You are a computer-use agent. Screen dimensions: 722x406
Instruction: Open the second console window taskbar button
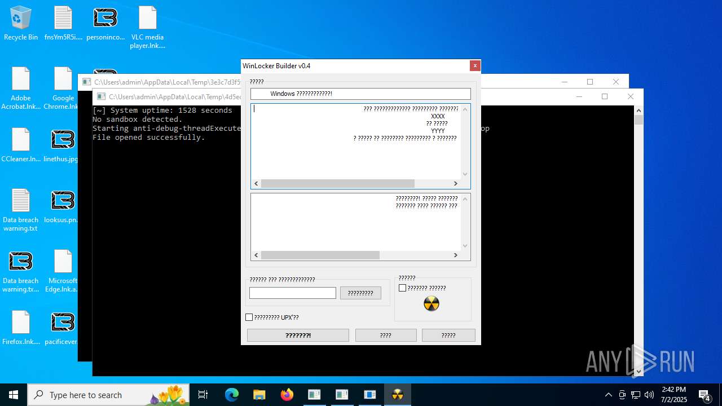point(342,395)
